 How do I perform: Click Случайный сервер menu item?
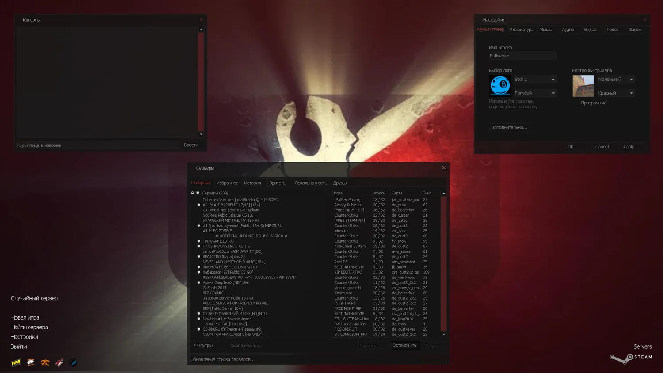pos(34,298)
